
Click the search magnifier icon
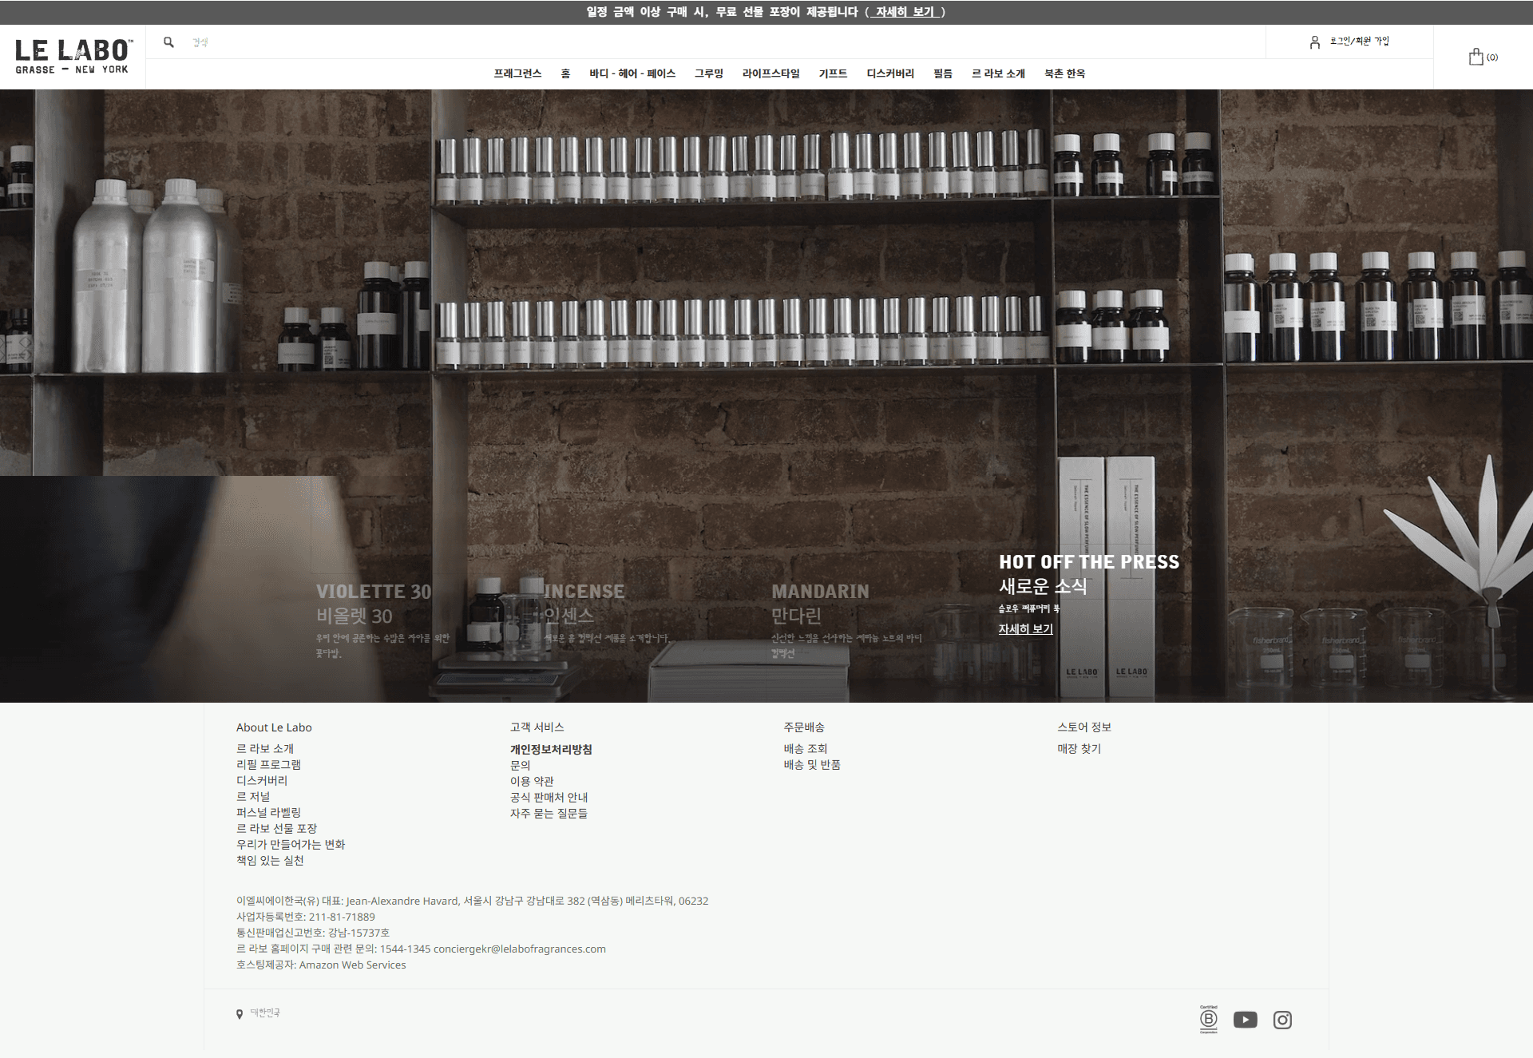point(168,42)
